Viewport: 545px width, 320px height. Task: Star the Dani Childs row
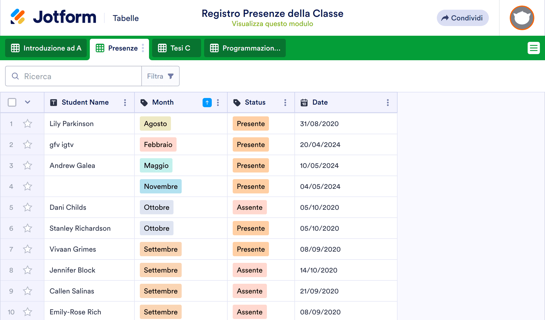[x=27, y=207]
